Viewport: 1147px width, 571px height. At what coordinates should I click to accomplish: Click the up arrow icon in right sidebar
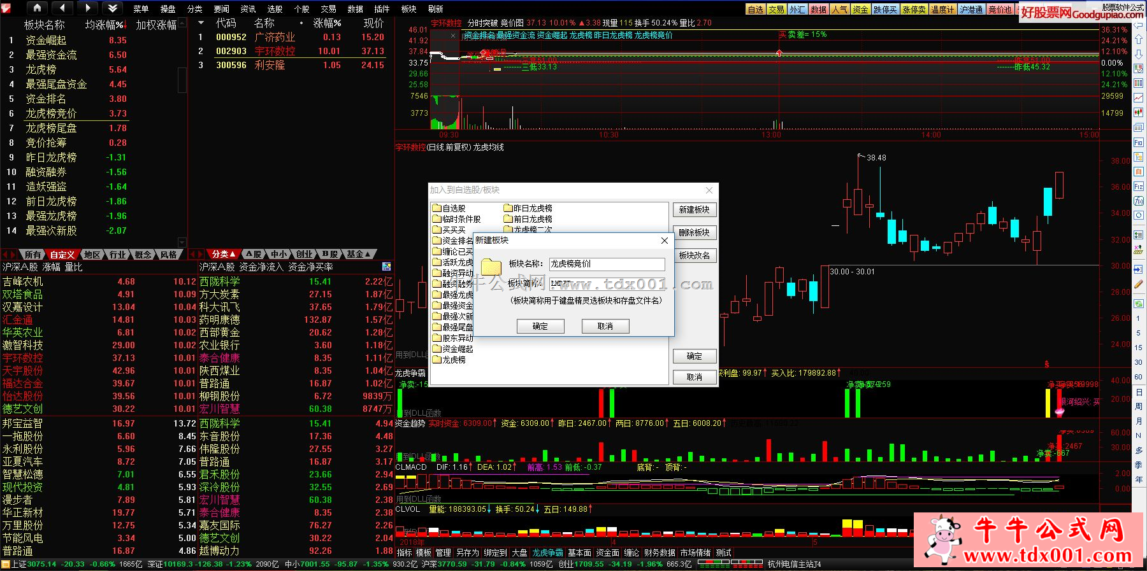[1138, 39]
